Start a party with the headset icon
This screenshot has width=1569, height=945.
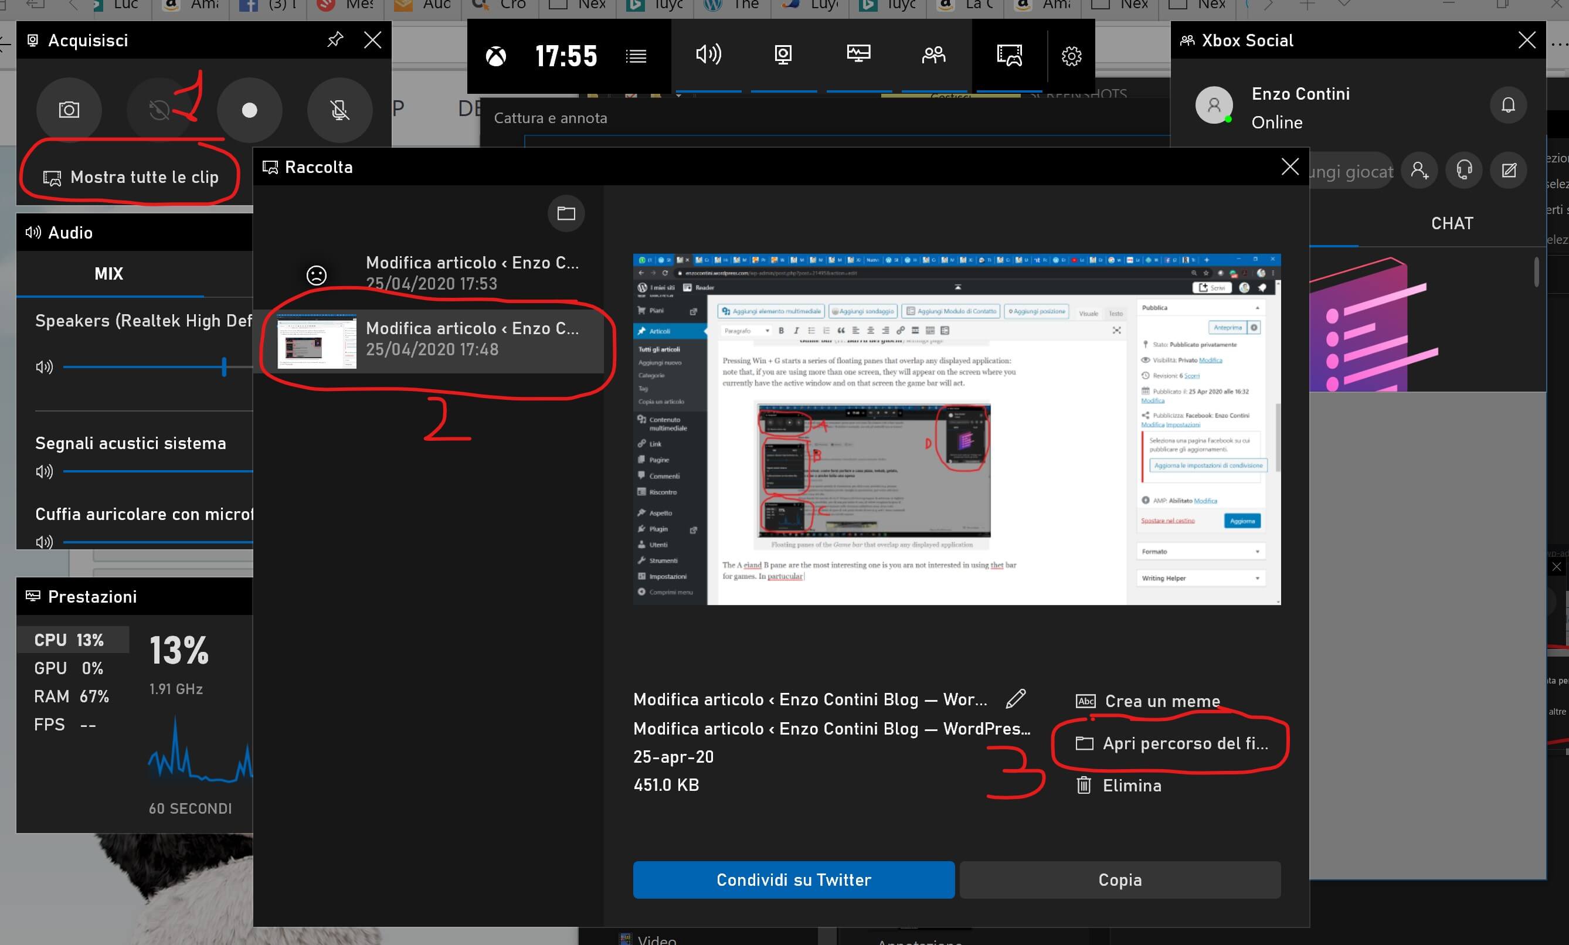pyautogui.click(x=1463, y=170)
